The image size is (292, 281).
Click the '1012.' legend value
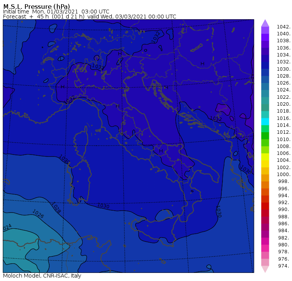tap(284, 132)
